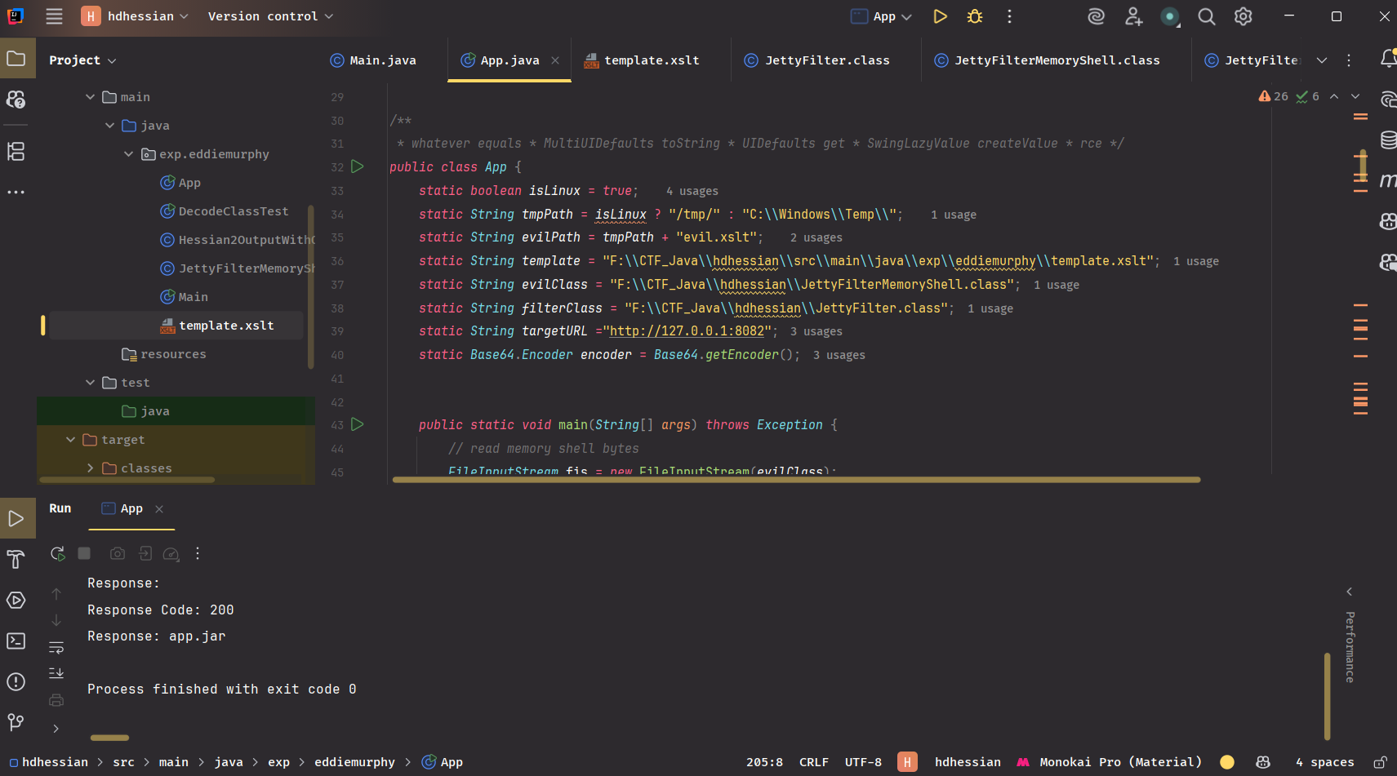Switch to the Main.java editor tab
Viewport: 1397px width, 776px height.
click(x=374, y=60)
